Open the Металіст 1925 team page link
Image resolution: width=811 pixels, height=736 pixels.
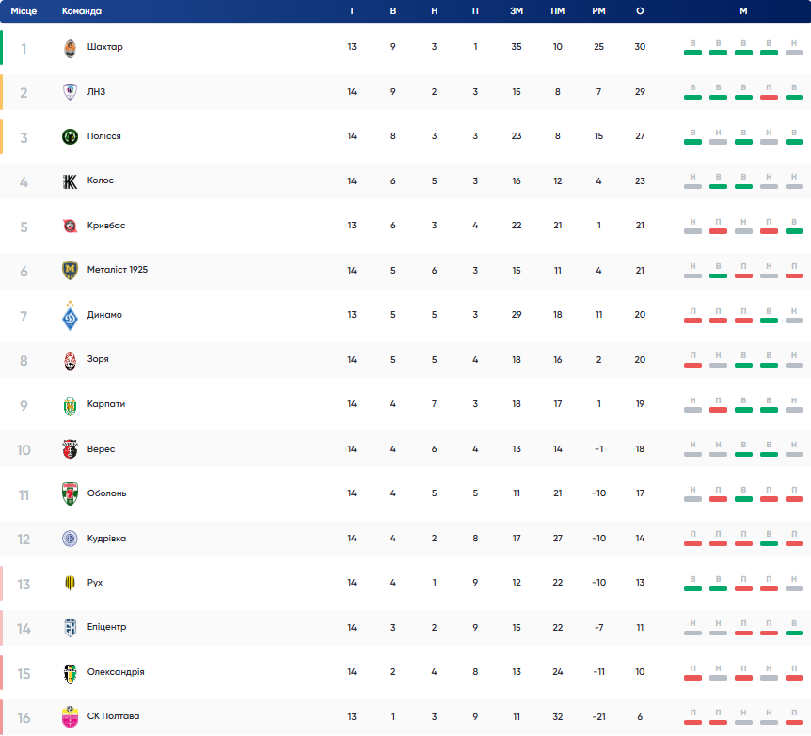(x=117, y=270)
